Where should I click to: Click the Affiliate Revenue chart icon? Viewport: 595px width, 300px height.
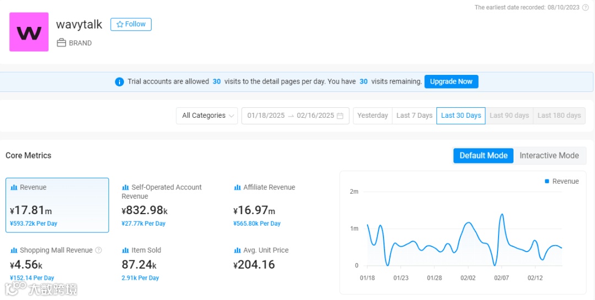[x=237, y=187]
